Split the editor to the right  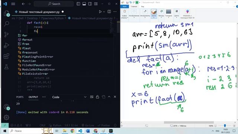[109, 12]
